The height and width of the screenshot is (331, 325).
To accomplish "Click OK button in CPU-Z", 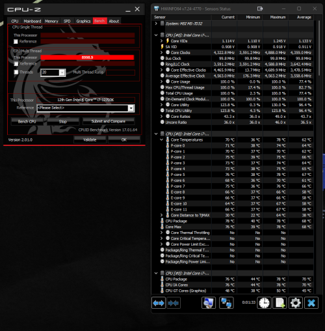I will pyautogui.click(x=124, y=139).
